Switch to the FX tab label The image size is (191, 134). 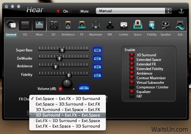point(82,35)
